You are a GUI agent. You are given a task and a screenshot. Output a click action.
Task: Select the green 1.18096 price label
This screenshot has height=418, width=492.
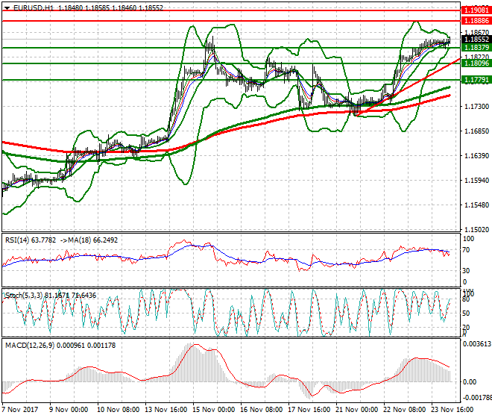point(476,64)
